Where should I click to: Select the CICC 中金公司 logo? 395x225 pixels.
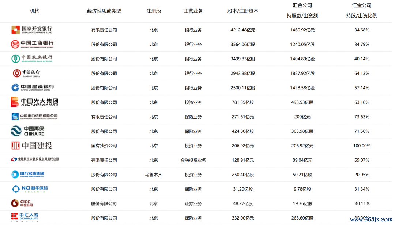pyautogui.click(x=22, y=203)
